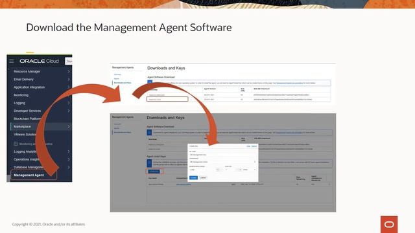
Task: Select Blockchain Platform menu entry
Action: point(27,118)
